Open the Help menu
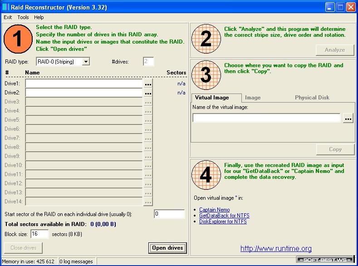Viewport: 358px width, 266px height. [x=39, y=17]
